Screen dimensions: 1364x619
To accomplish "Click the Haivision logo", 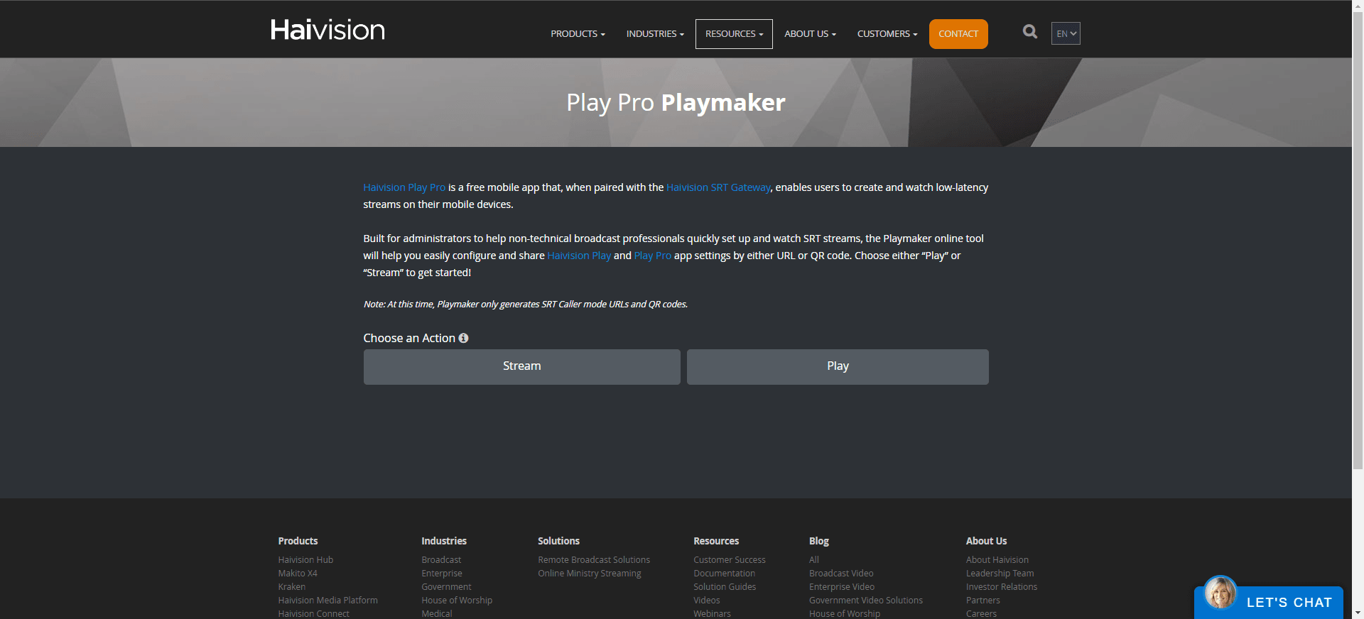I will click(x=328, y=30).
